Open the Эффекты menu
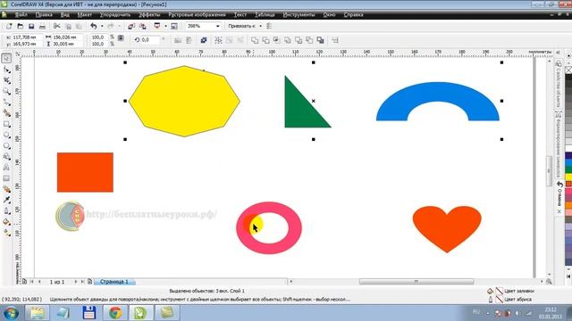This screenshot has height=321, width=572. pyautogui.click(x=149, y=15)
